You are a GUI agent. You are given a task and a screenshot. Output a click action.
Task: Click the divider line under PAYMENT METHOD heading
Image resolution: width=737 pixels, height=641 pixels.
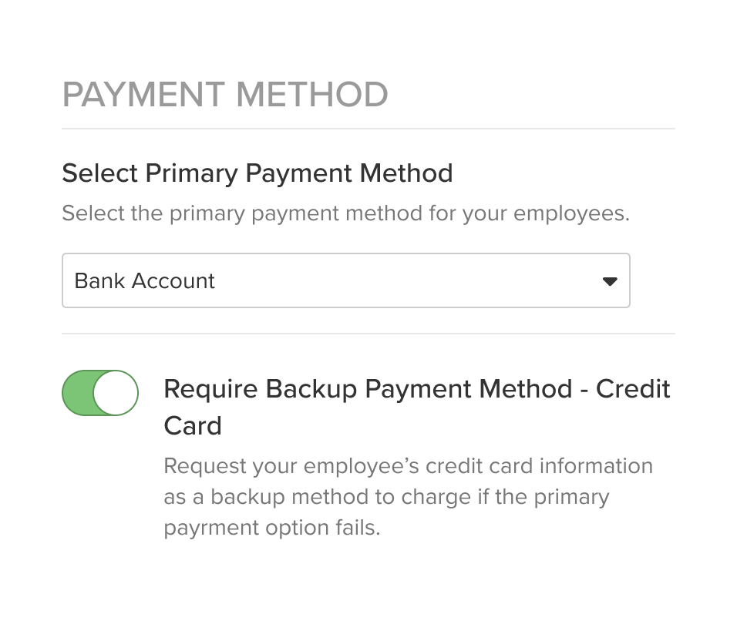[x=368, y=128]
